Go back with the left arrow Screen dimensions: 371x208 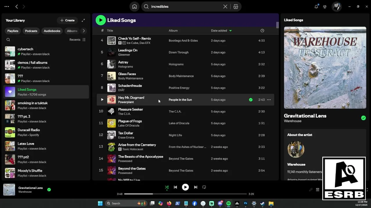(17, 6)
